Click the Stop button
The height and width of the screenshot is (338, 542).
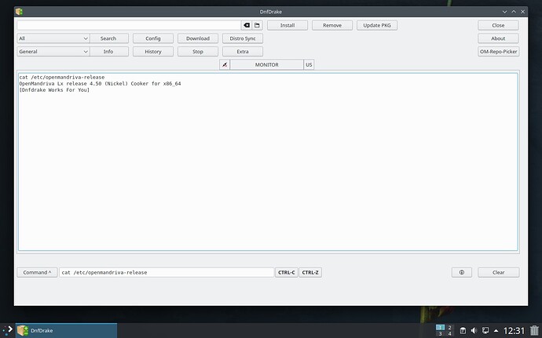pyautogui.click(x=198, y=52)
